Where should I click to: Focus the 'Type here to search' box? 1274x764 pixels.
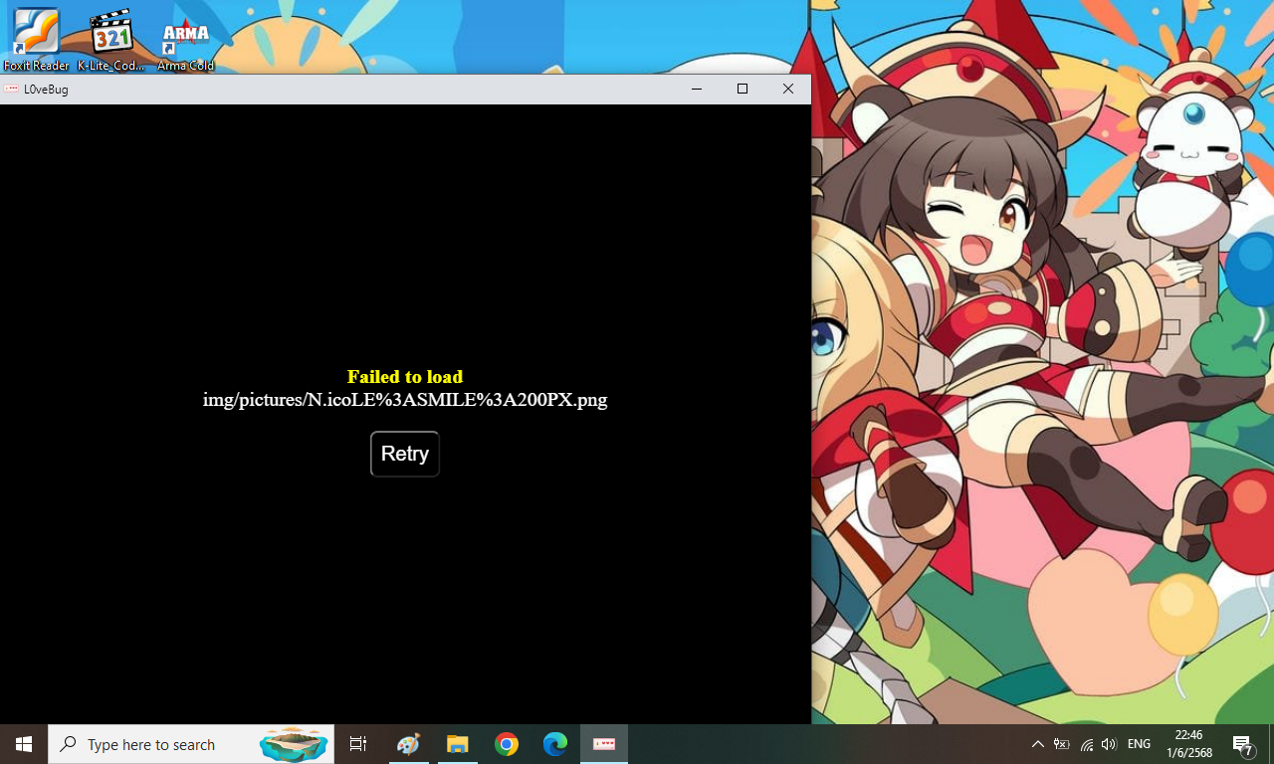tap(191, 744)
